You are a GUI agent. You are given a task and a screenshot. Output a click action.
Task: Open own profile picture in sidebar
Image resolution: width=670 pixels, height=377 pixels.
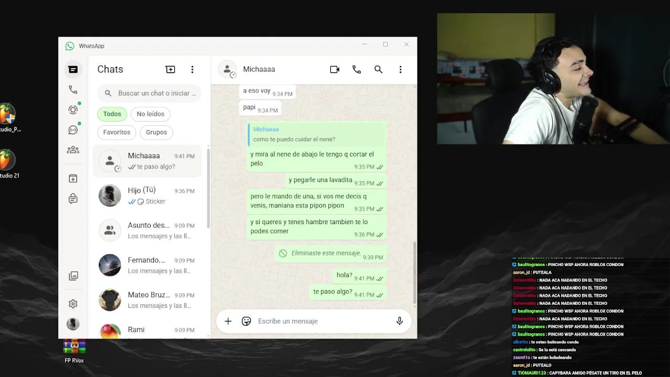pos(73,324)
